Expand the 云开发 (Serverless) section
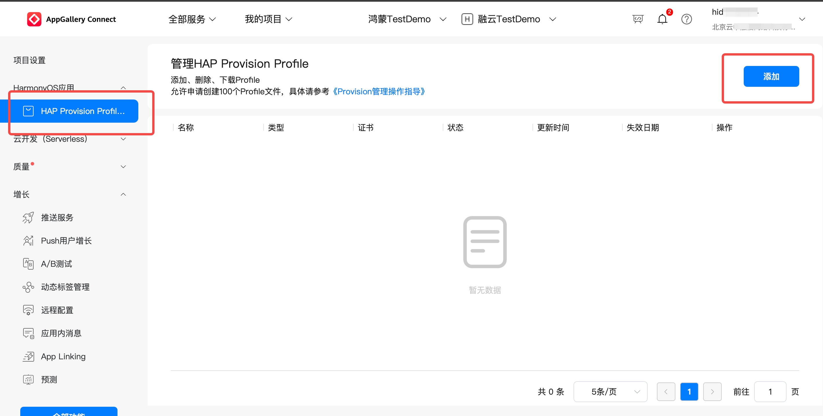Screen dimensions: 823x416 [x=123, y=139]
